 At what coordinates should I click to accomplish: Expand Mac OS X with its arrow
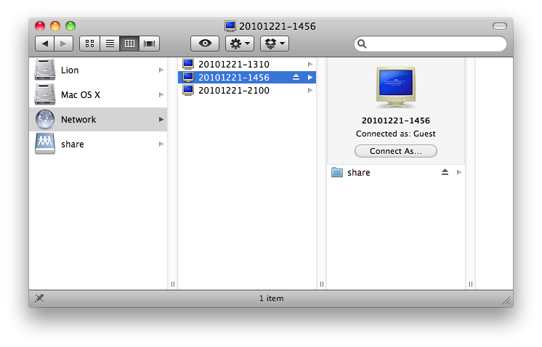(161, 94)
